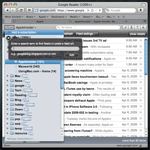Click the Refresh button
The image size is (150, 150).
[x=69, y=34]
